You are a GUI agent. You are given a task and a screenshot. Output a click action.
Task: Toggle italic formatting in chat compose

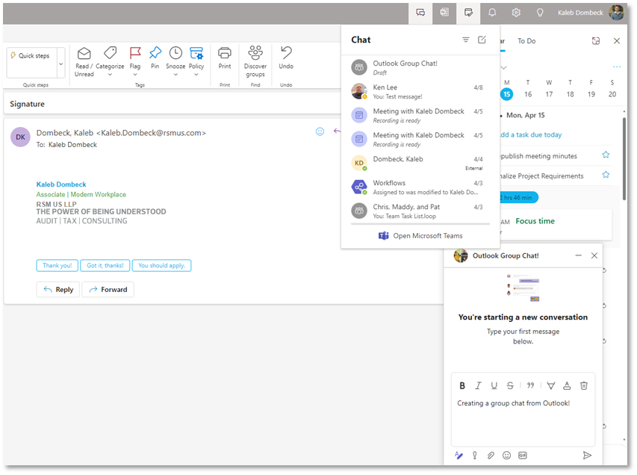tap(479, 385)
